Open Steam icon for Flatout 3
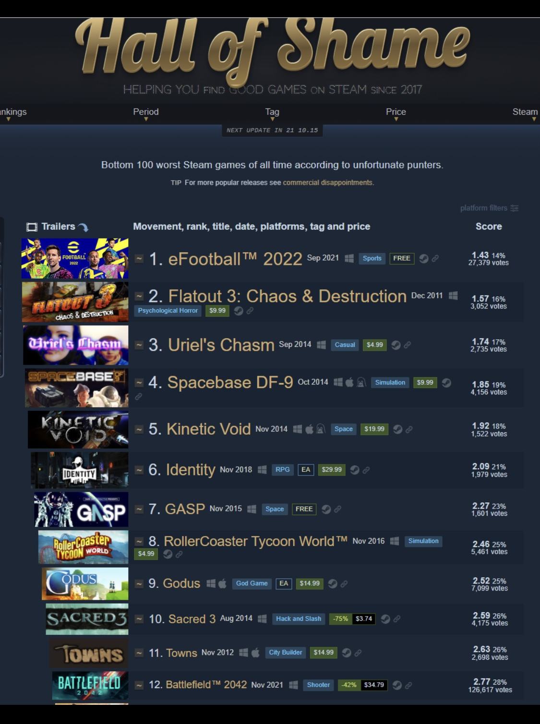540x724 pixels. [x=238, y=311]
